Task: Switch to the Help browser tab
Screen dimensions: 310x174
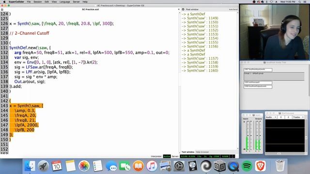Action: pos(202,152)
